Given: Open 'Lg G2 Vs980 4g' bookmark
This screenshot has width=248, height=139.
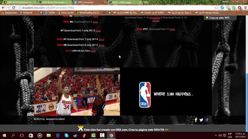Looking at the screenshot, I should 126,13.
